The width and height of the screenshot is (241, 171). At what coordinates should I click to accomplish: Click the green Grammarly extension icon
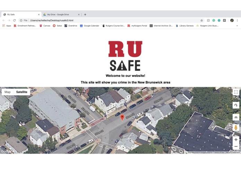tap(214, 20)
